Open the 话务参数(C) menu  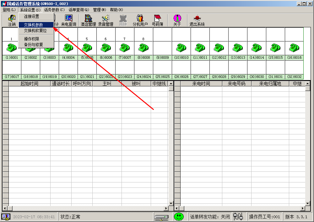pos(54,10)
